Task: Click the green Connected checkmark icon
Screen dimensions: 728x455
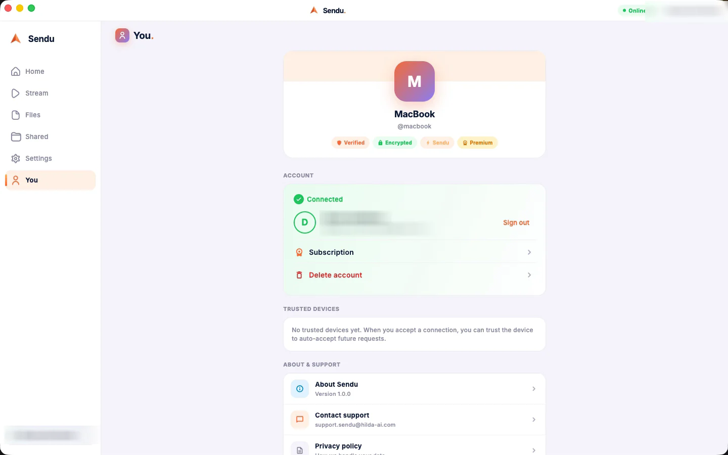Action: tap(299, 199)
